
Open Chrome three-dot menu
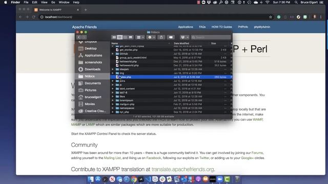click(321, 17)
